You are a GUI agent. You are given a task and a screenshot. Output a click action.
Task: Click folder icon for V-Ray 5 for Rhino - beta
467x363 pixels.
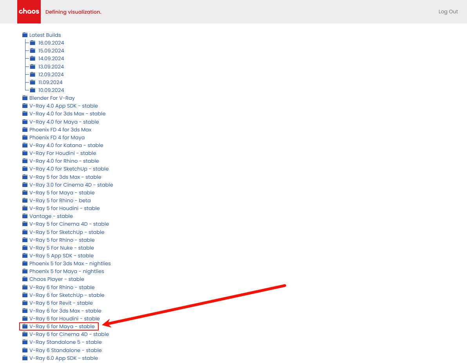25,200
